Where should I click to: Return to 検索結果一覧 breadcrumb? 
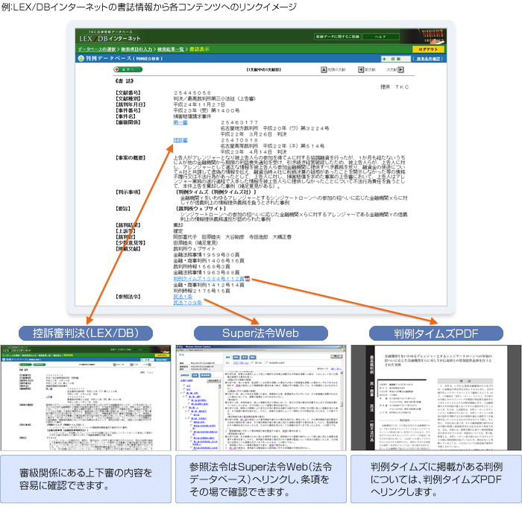(x=171, y=49)
